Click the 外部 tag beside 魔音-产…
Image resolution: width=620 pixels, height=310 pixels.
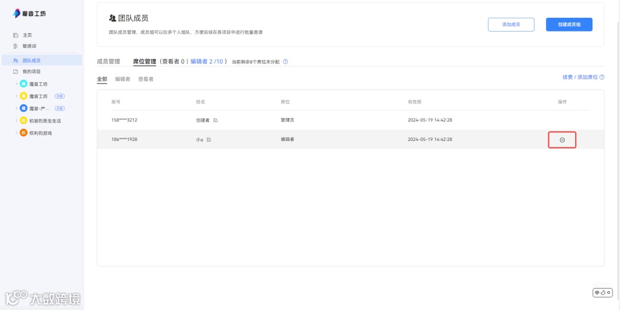point(60,108)
